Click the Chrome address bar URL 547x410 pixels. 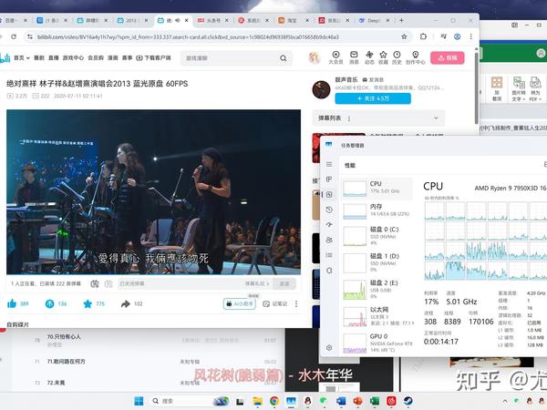pyautogui.click(x=188, y=36)
